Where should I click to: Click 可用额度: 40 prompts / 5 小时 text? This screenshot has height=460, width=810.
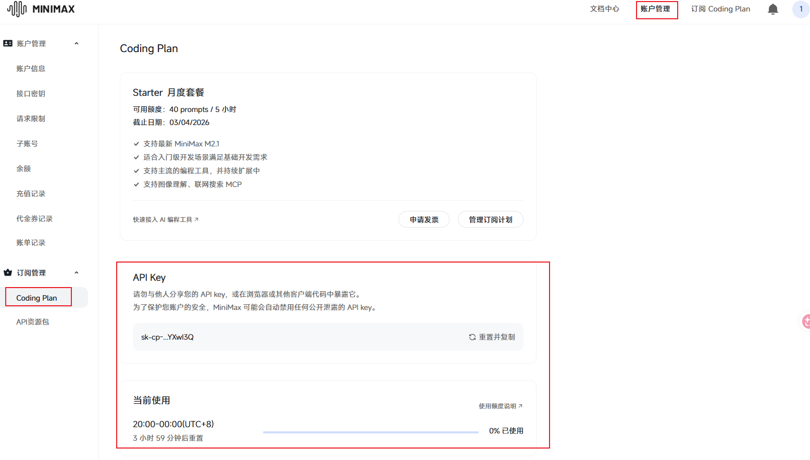(184, 109)
